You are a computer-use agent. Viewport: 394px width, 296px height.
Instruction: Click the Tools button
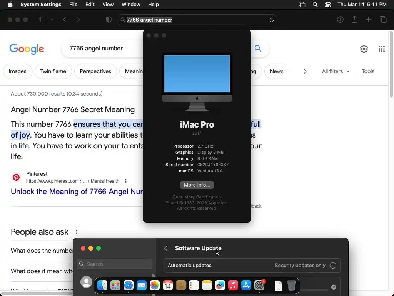[368, 71]
